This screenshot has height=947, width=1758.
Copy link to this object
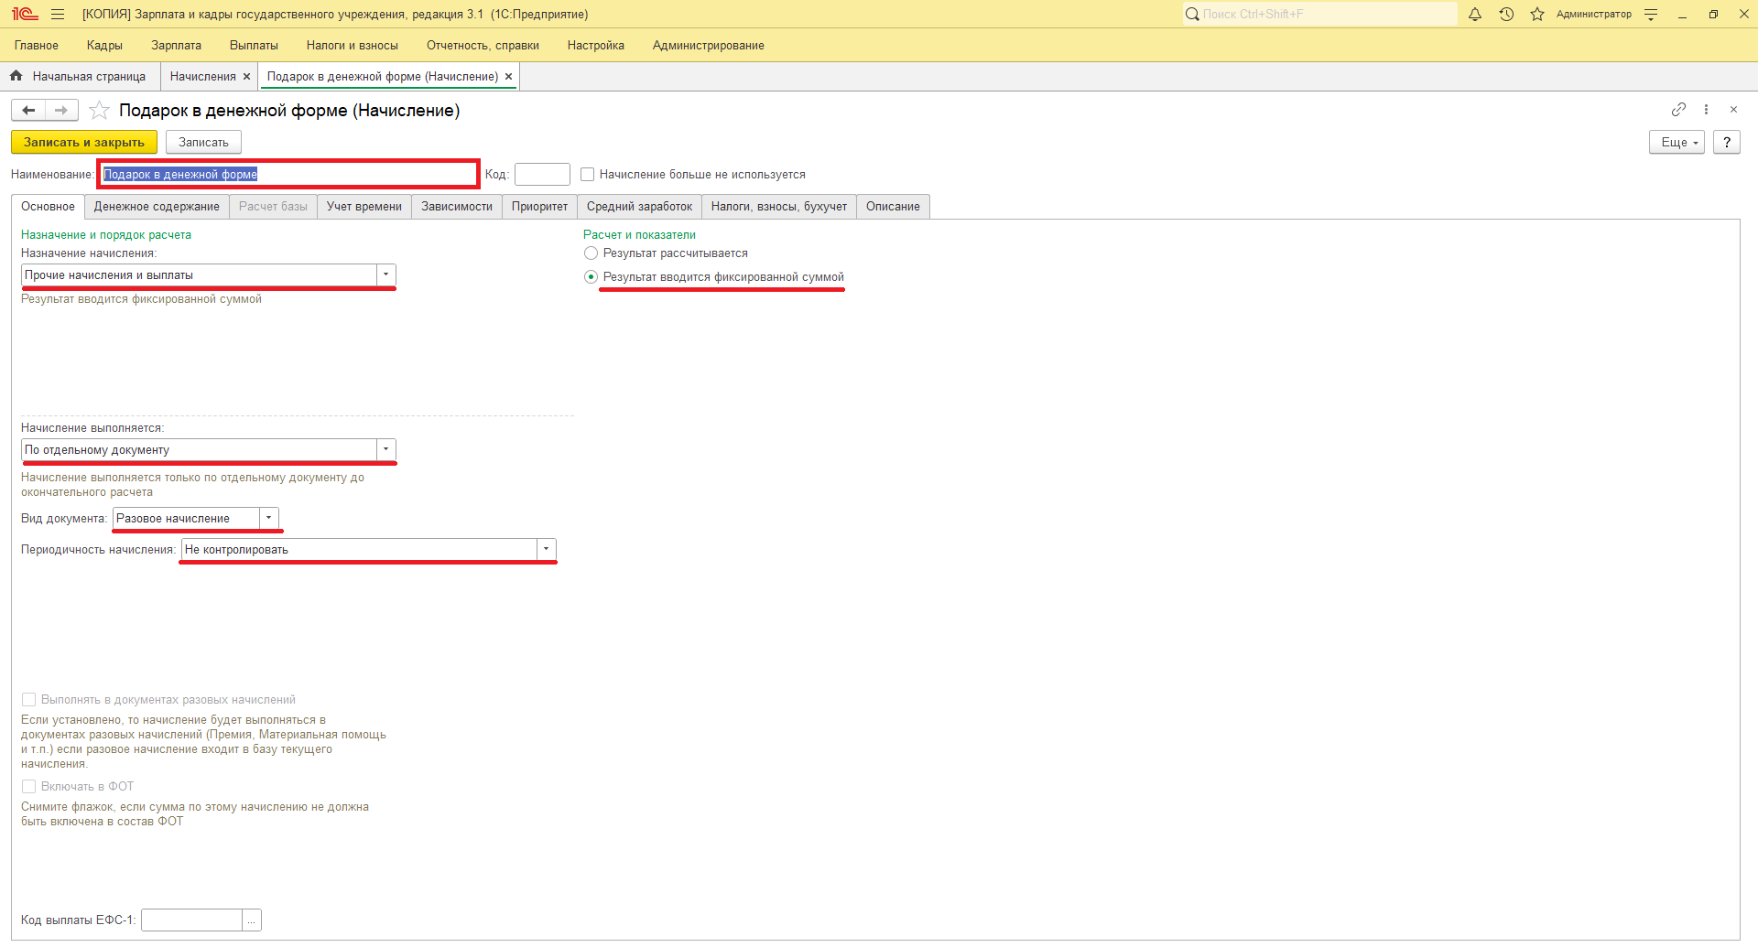pyautogui.click(x=1678, y=110)
